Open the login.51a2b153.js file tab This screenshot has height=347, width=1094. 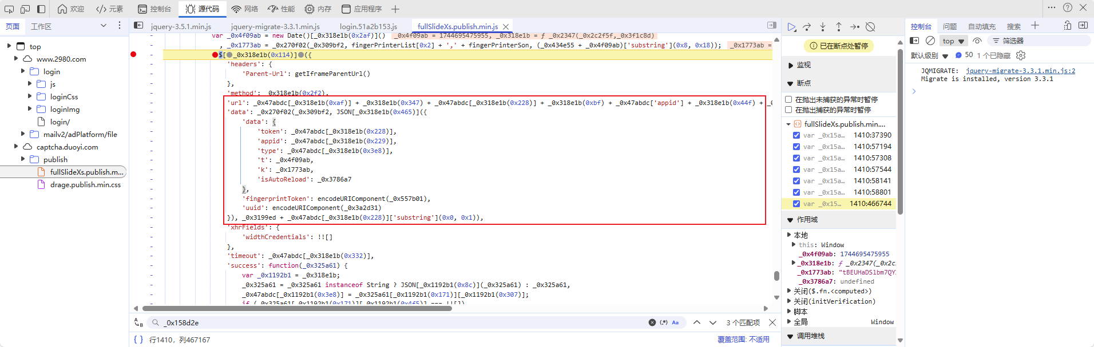tap(368, 27)
